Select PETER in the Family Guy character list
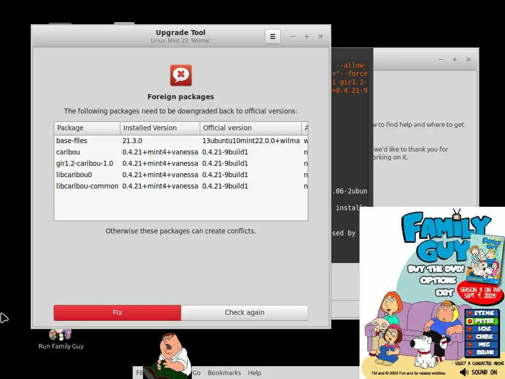The image size is (505, 379). [x=482, y=321]
